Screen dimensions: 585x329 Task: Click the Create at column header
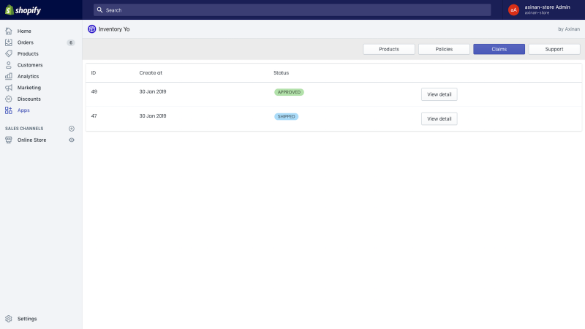pyautogui.click(x=151, y=72)
